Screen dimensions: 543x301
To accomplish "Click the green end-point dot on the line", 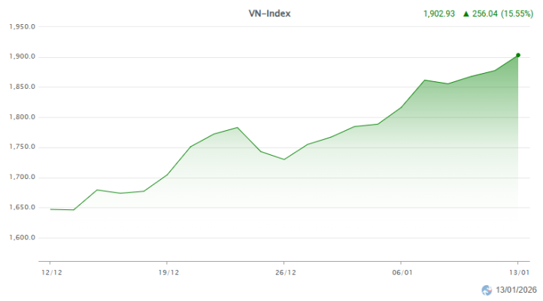I will (x=518, y=55).
